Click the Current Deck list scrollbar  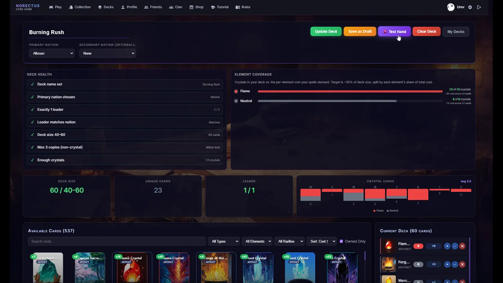[470, 260]
